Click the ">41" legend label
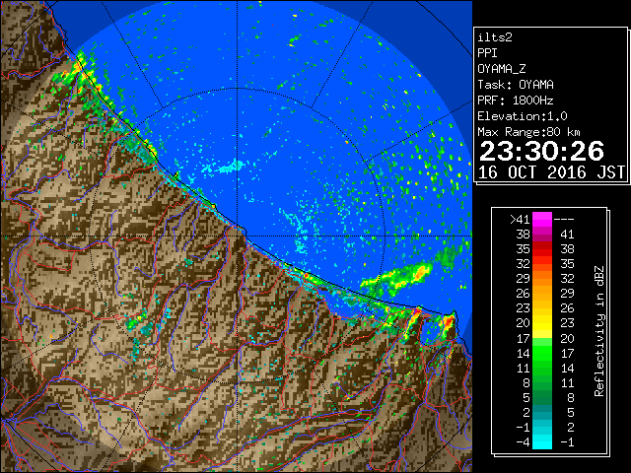The image size is (631, 473). tap(520, 220)
